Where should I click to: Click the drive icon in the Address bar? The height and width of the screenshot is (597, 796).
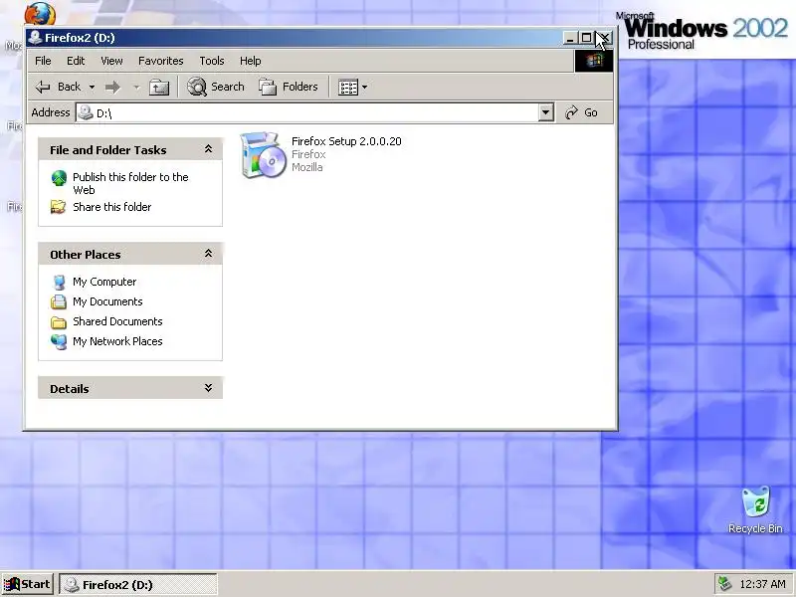pyautogui.click(x=86, y=112)
